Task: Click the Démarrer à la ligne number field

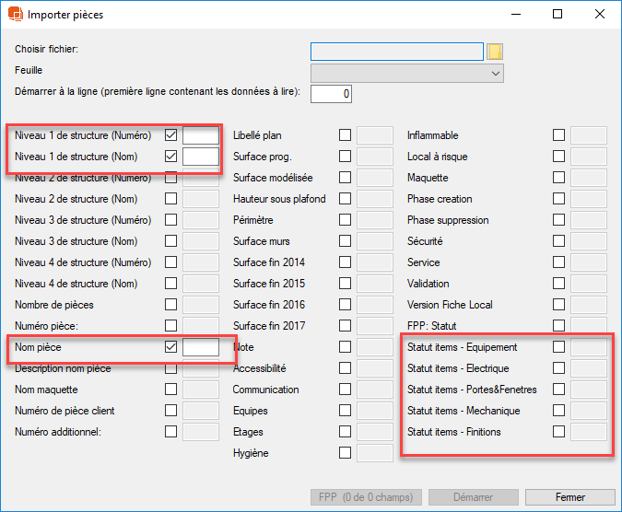Action: pyautogui.click(x=331, y=94)
